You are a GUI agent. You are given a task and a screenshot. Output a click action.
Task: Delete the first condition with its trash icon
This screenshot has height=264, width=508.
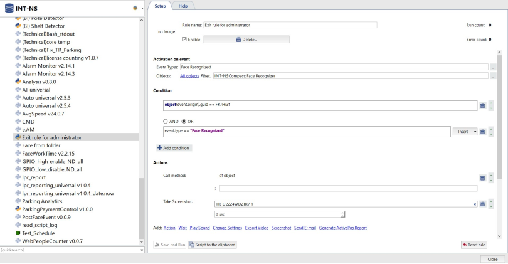[x=483, y=106]
